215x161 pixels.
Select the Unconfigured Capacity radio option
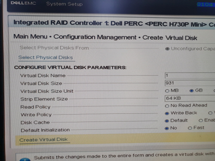click(x=167, y=49)
